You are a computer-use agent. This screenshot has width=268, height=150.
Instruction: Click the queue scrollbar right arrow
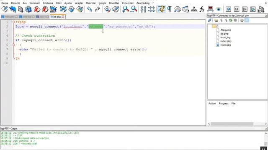(266, 124)
